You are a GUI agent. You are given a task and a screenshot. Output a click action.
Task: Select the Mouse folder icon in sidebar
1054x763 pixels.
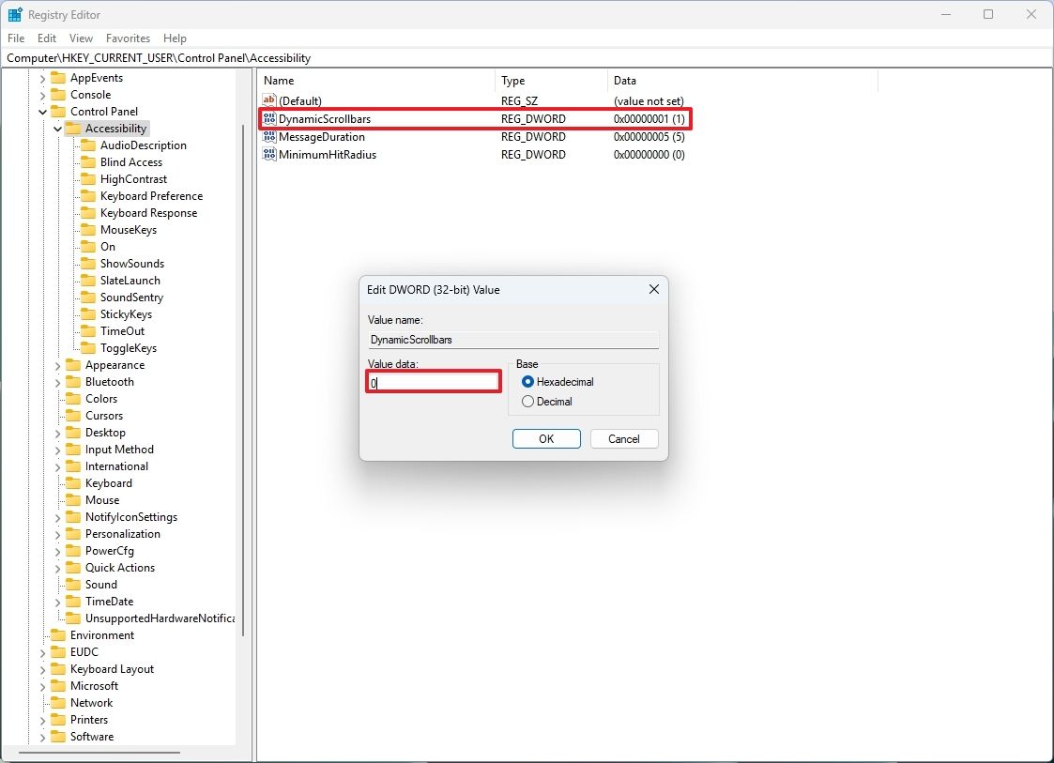point(72,499)
